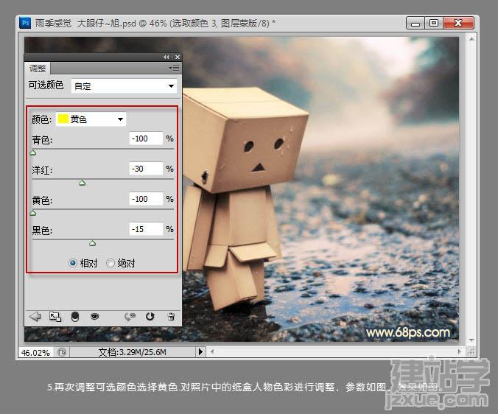This screenshot has height=414, width=498.
Task: Open Adjustments panel options menu
Action: [174, 68]
